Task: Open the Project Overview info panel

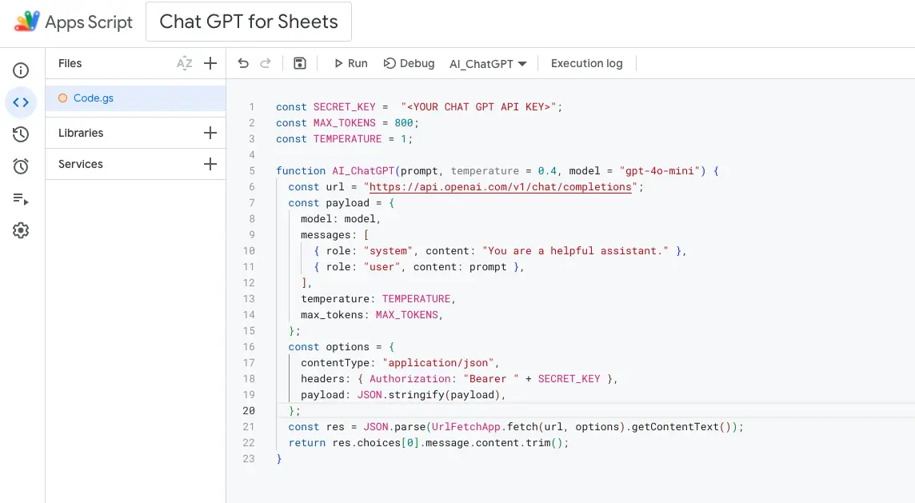Action: [x=21, y=70]
